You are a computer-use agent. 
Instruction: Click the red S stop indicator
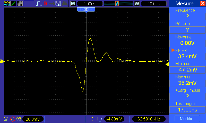click(x=45, y=4)
